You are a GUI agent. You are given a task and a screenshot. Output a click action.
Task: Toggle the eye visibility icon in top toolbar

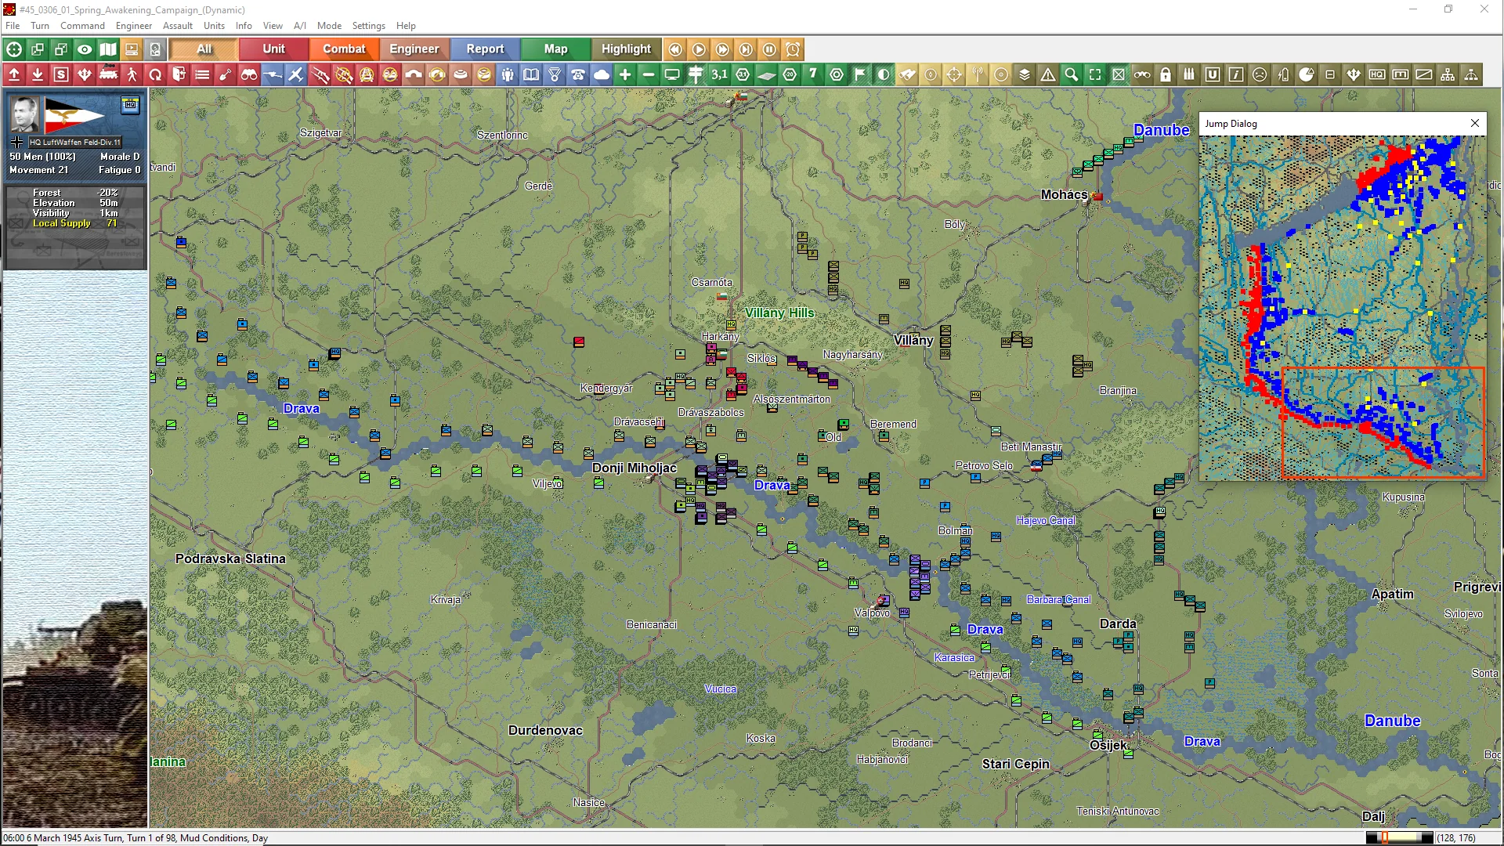pyautogui.click(x=85, y=49)
